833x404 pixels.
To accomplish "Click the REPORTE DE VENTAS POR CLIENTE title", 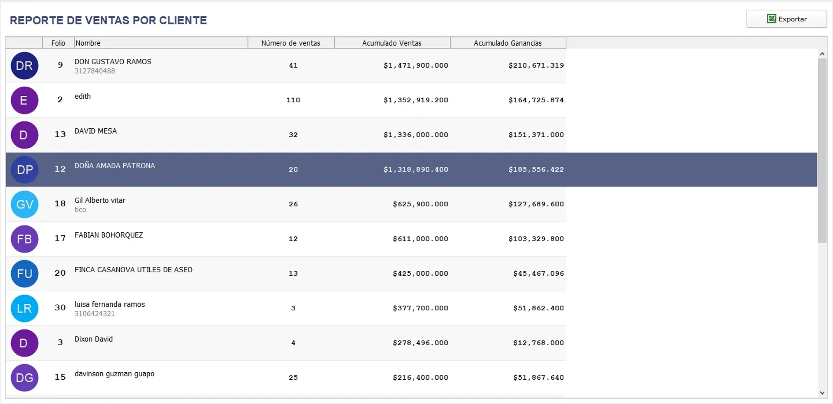I will (108, 20).
